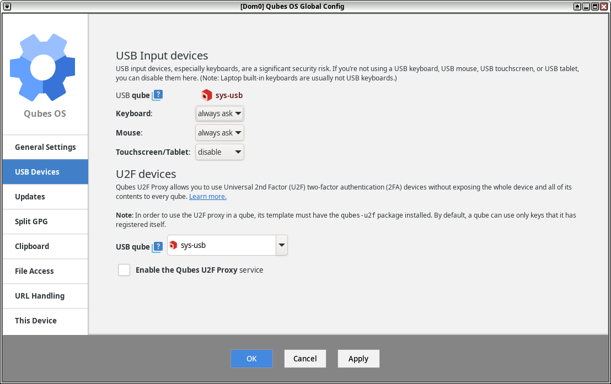Open the Learn more link
Image resolution: width=611 pixels, height=384 pixels.
coord(208,196)
